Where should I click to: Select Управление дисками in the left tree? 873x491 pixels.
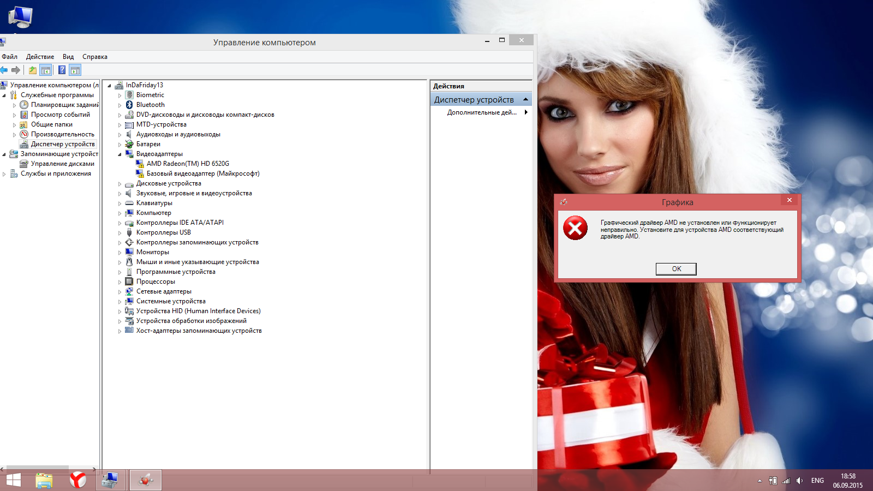pyautogui.click(x=62, y=164)
